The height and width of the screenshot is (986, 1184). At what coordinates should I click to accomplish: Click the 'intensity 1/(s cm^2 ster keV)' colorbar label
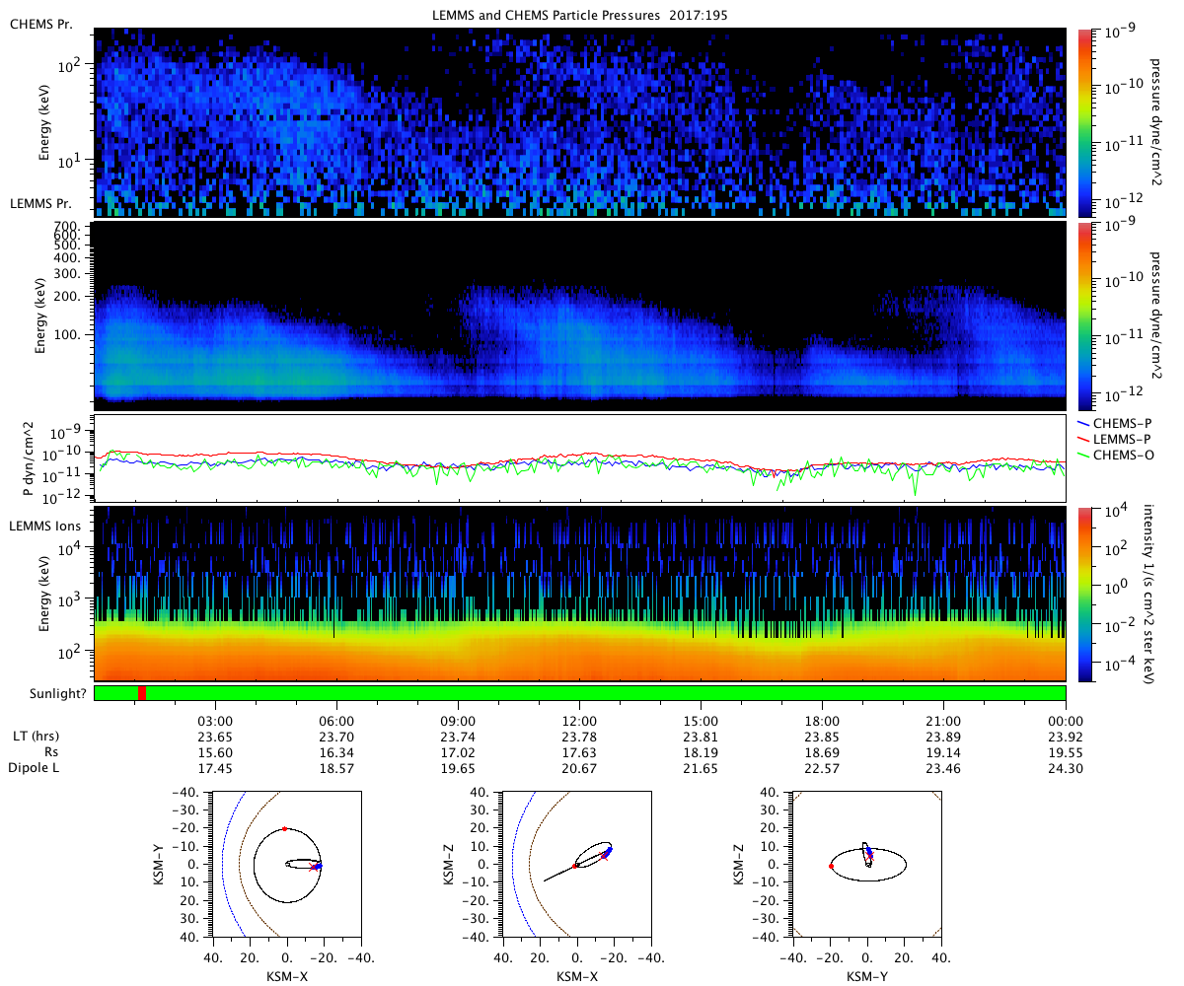click(x=1150, y=594)
